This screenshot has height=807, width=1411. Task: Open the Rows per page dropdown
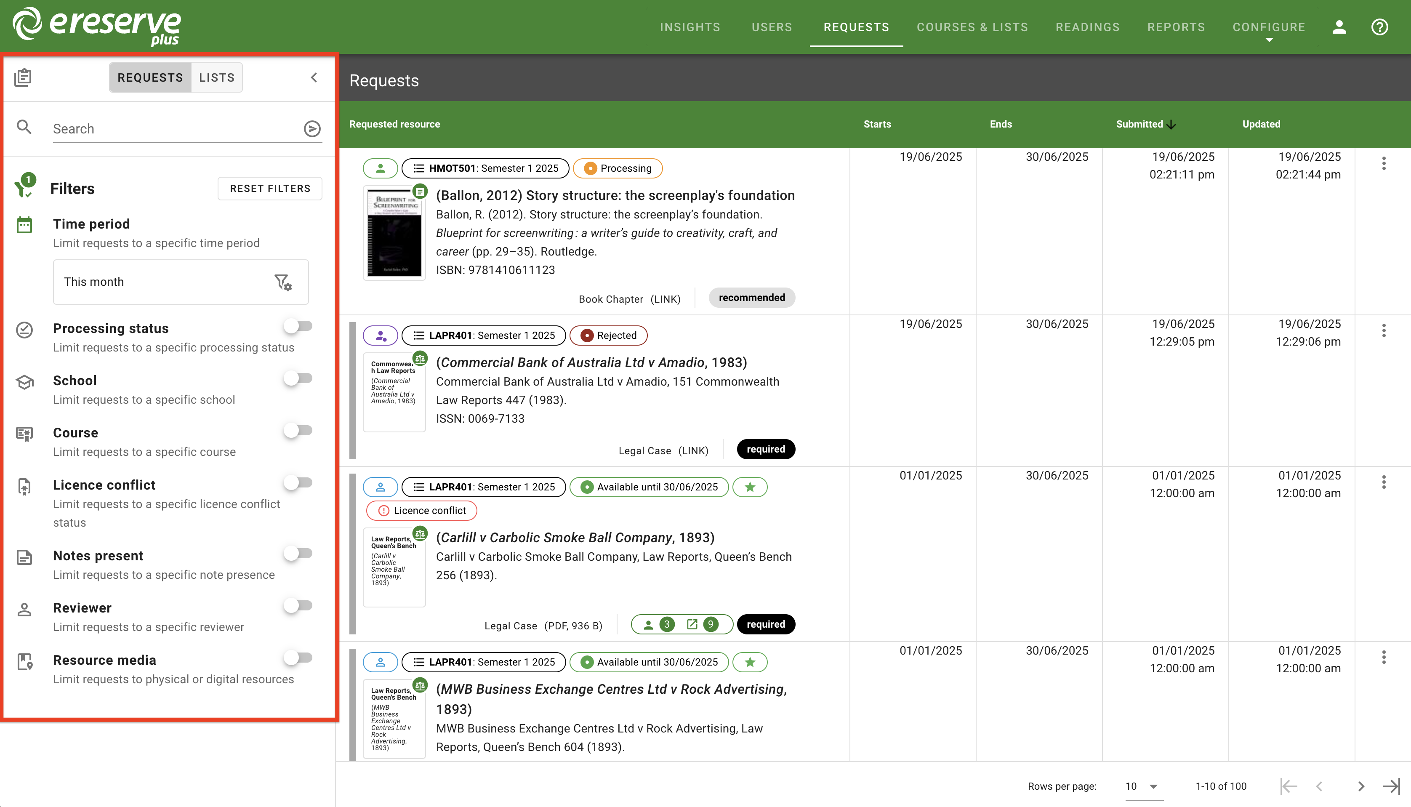[x=1141, y=786]
